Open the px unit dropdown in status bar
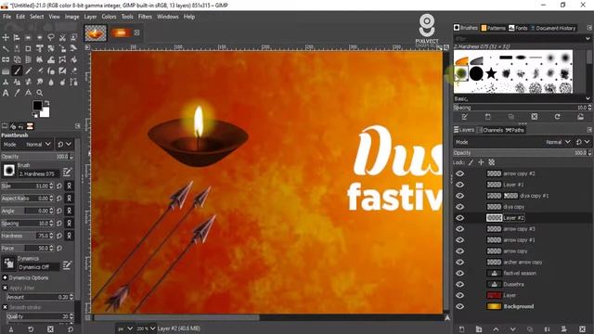This screenshot has height=334, width=594. pyautogui.click(x=125, y=328)
